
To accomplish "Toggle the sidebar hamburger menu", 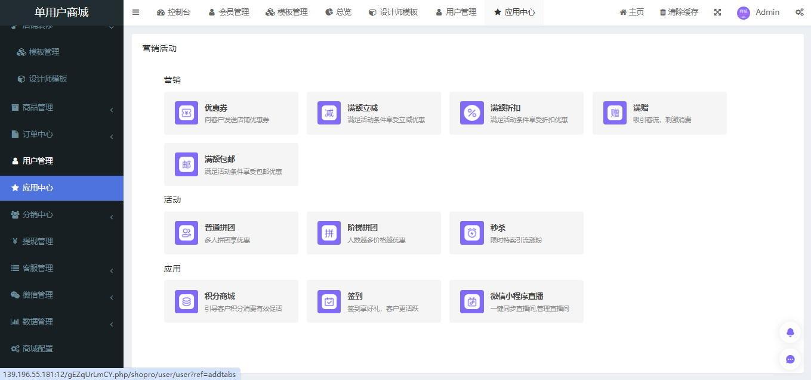I will [135, 12].
